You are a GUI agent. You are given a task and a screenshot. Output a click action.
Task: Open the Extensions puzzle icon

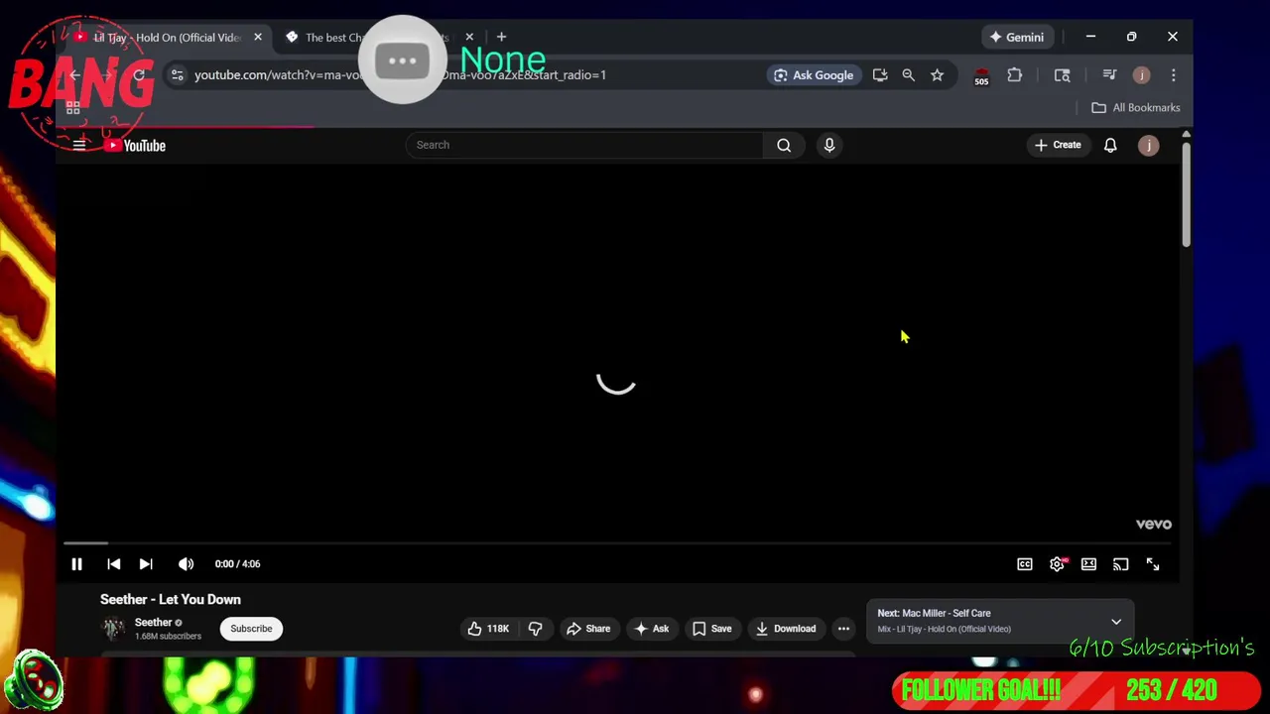[x=1014, y=75]
